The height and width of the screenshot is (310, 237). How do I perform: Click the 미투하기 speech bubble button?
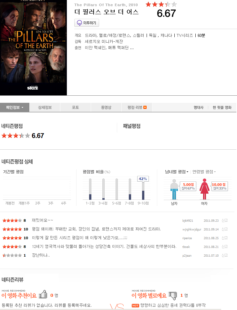[x=87, y=23]
